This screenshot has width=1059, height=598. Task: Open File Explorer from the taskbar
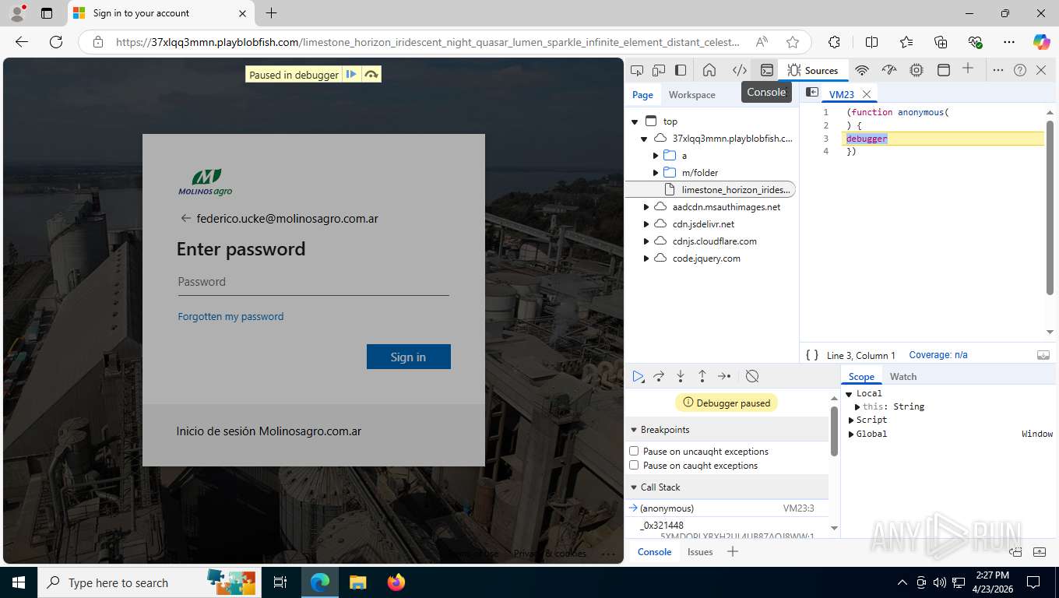click(x=357, y=582)
